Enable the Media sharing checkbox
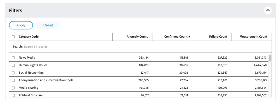The height and width of the screenshot is (104, 280). [13, 88]
